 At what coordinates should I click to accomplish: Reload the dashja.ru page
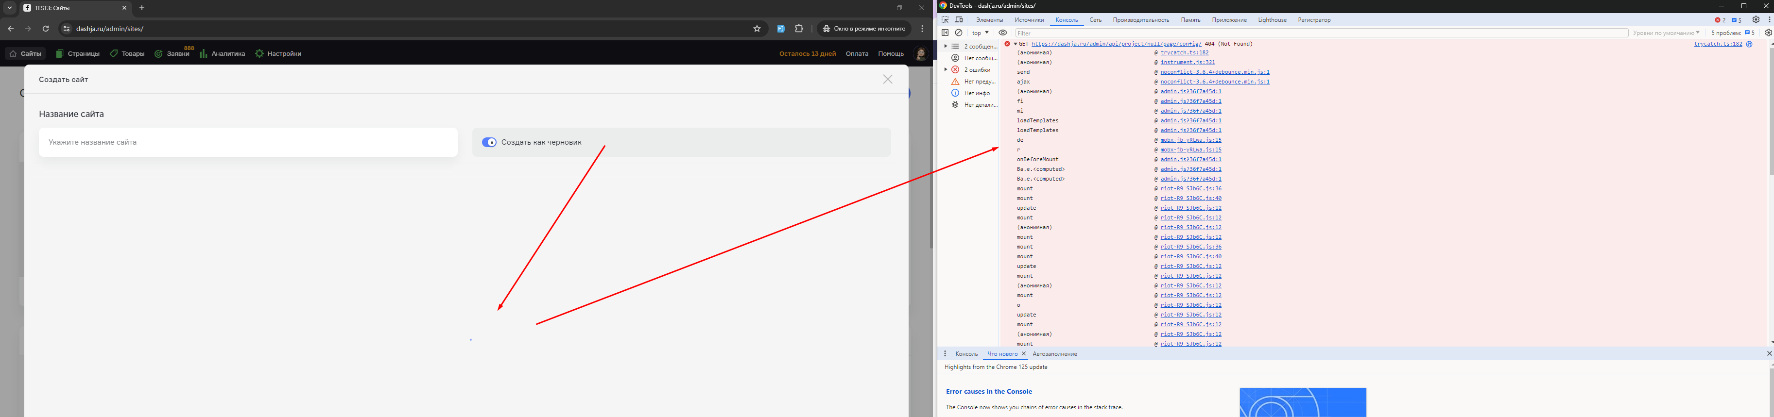pos(46,29)
